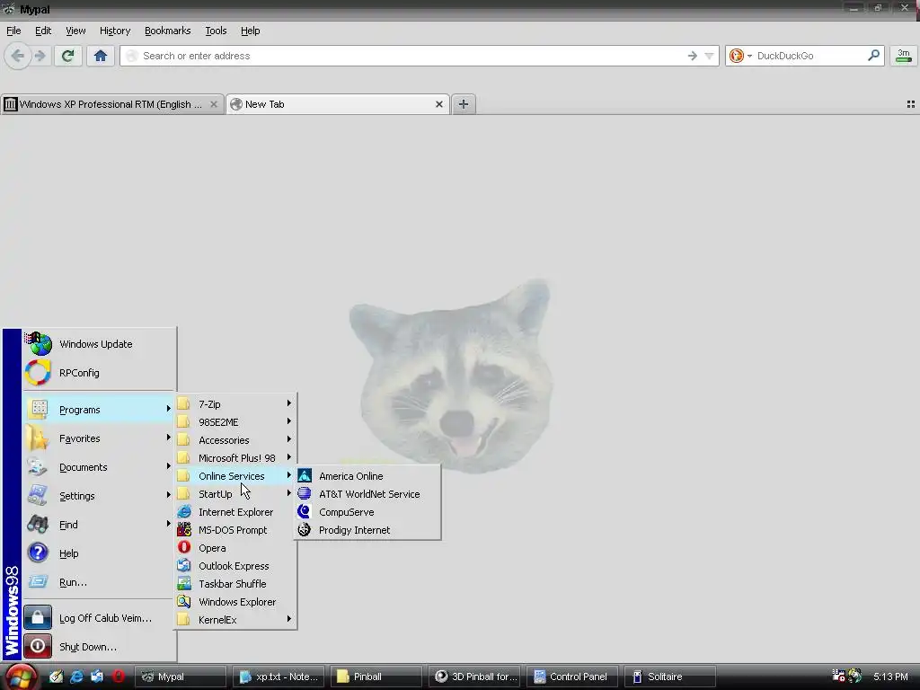Show all tabs list icon

click(x=911, y=104)
